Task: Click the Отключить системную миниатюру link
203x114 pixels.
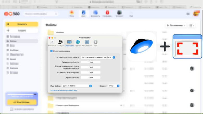Action: click(x=64, y=90)
